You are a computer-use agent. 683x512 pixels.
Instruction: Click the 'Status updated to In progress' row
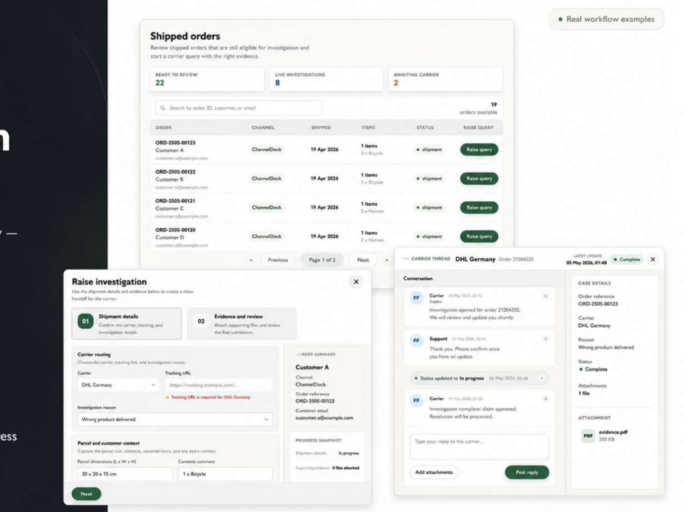click(478, 378)
